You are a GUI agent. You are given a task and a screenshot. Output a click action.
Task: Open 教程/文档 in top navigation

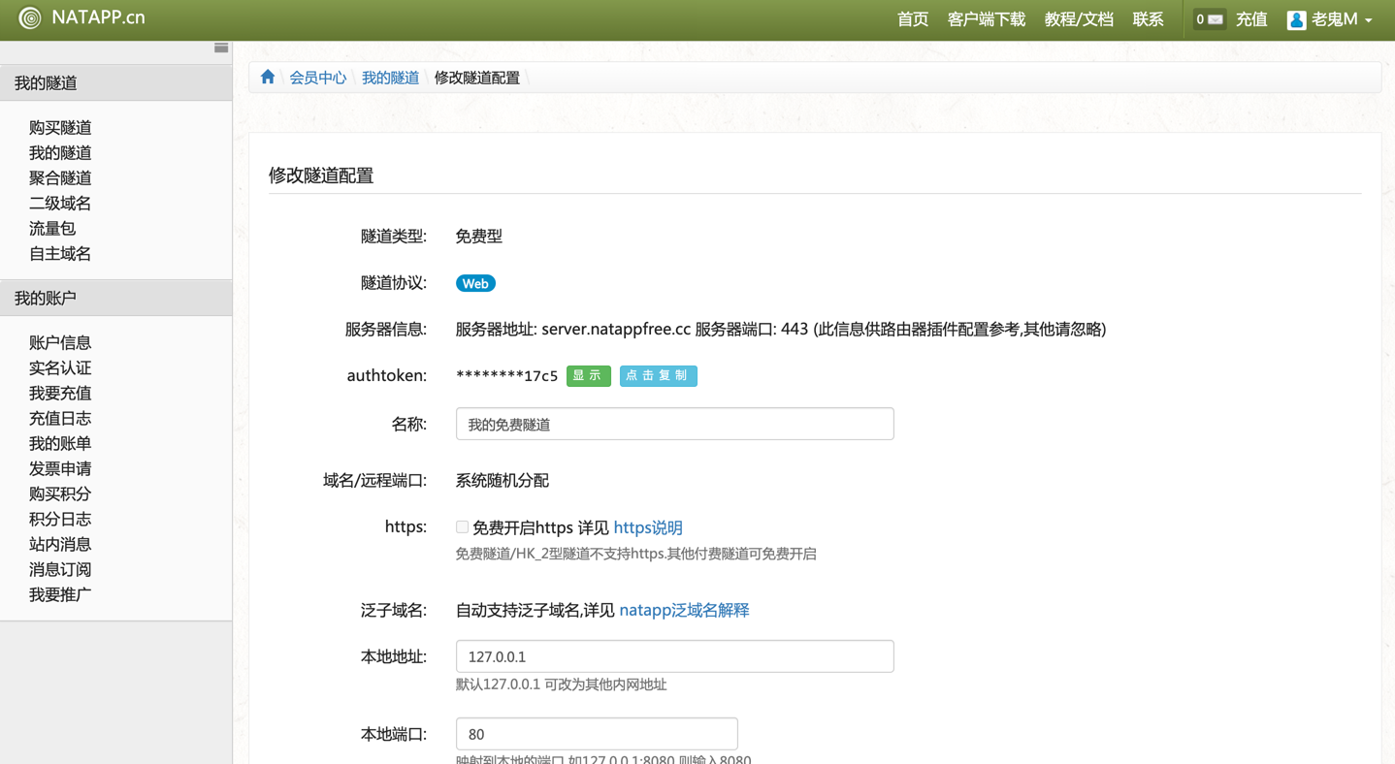pos(1078,19)
